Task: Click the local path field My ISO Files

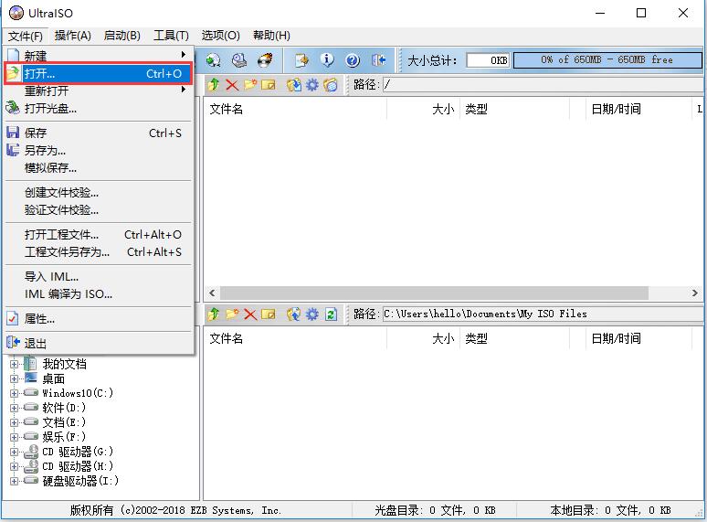Action: [543, 314]
